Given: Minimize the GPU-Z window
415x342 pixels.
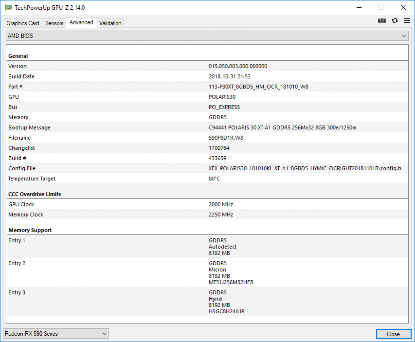Looking at the screenshot, I should click(x=359, y=7).
